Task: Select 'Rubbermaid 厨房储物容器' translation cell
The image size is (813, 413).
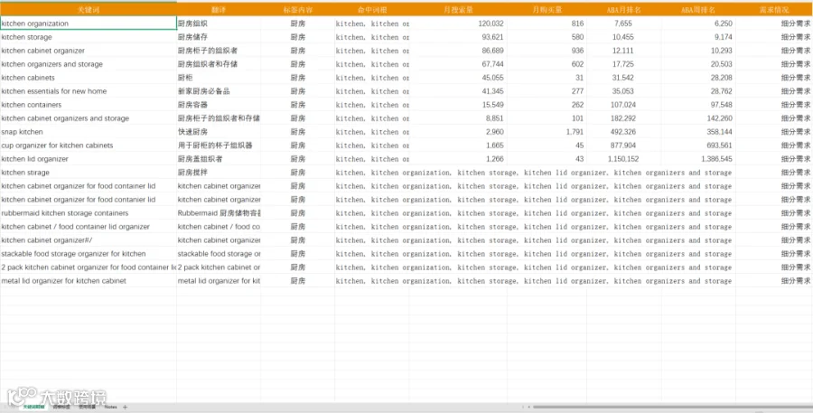Action: click(219, 212)
